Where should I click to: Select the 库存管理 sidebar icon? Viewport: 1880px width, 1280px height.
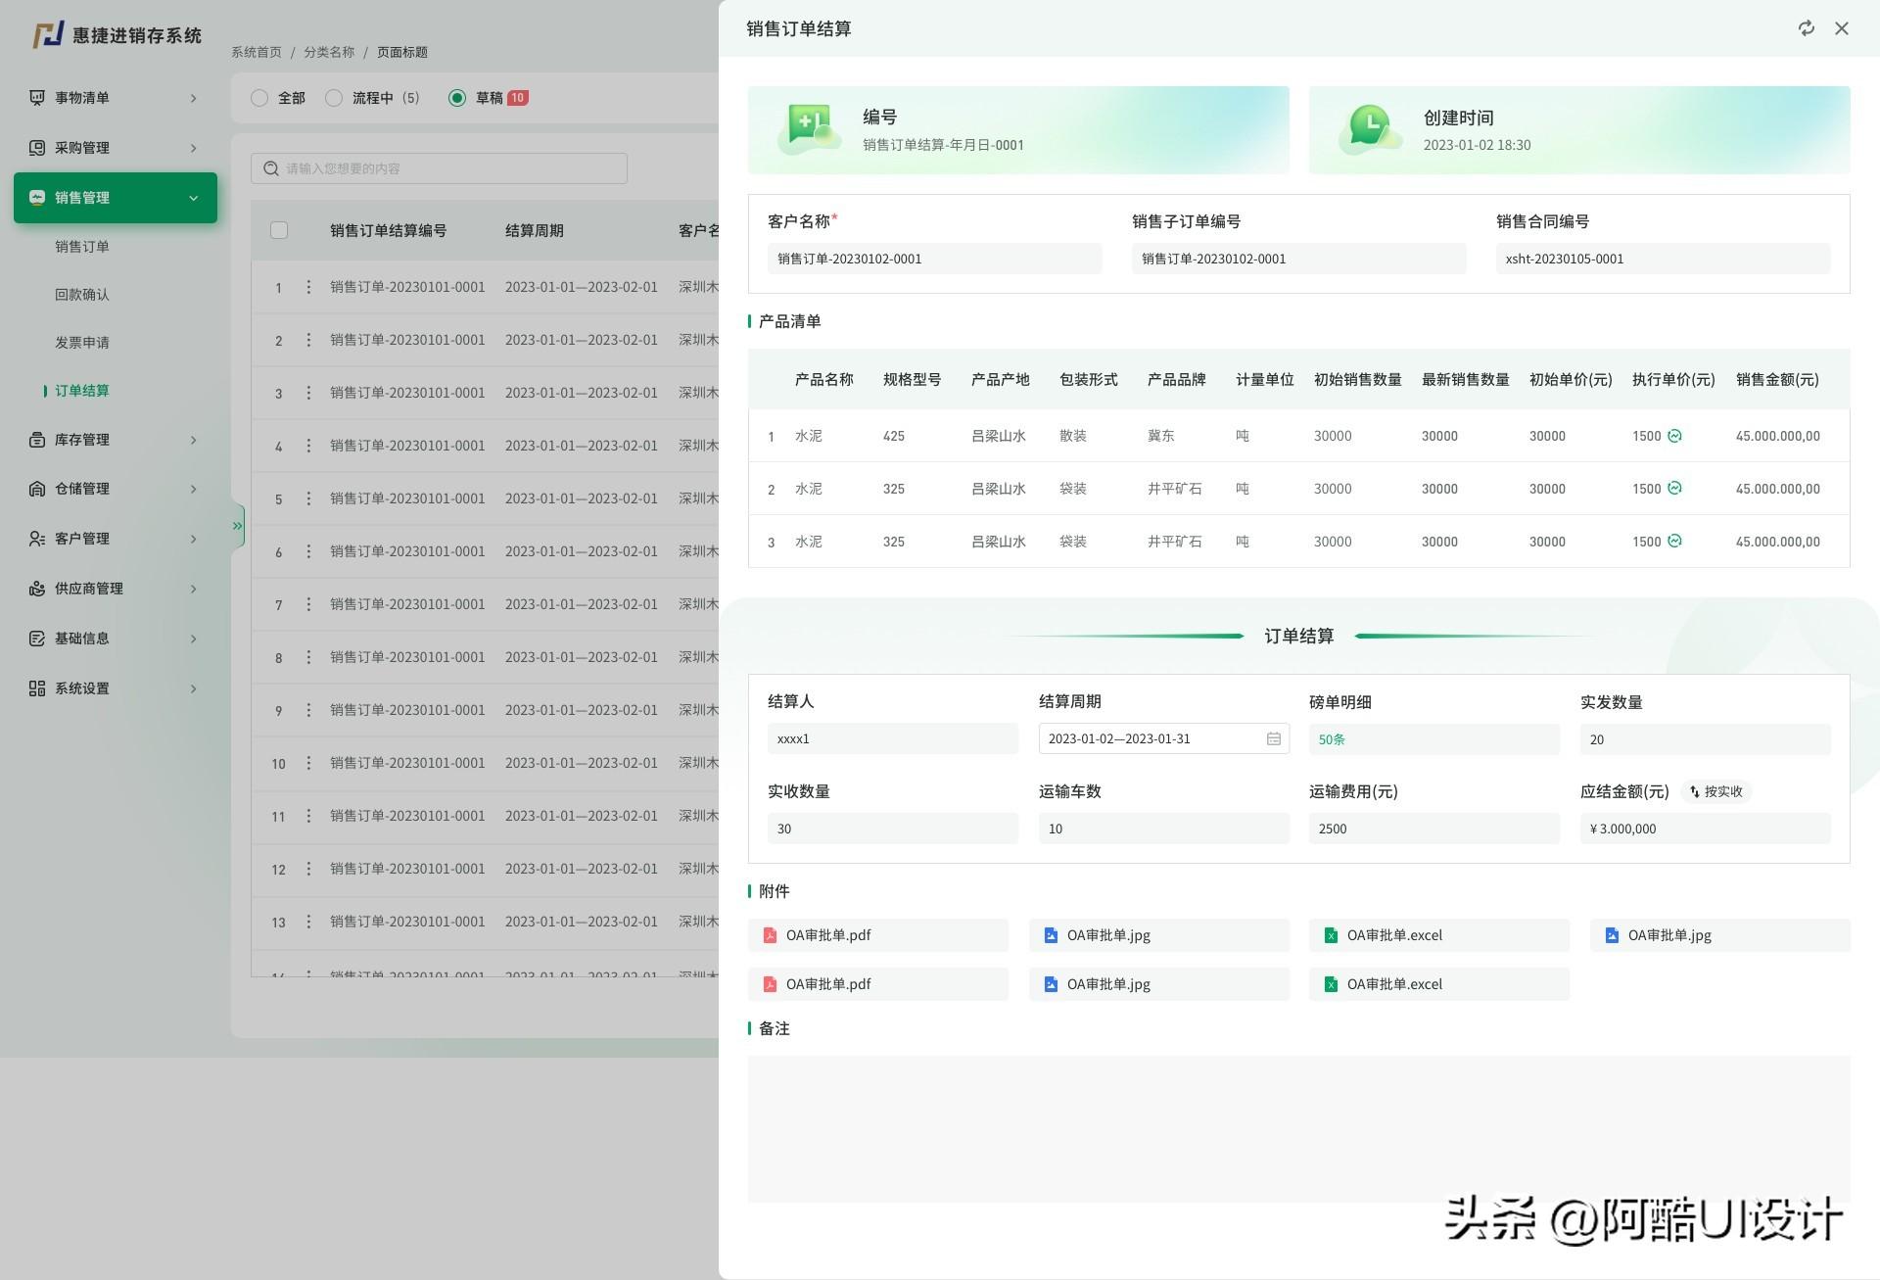tap(36, 440)
